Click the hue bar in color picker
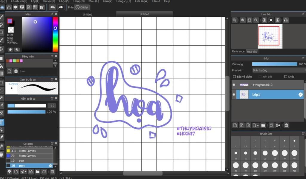The height and width of the screenshot is (179, 306). (55, 34)
